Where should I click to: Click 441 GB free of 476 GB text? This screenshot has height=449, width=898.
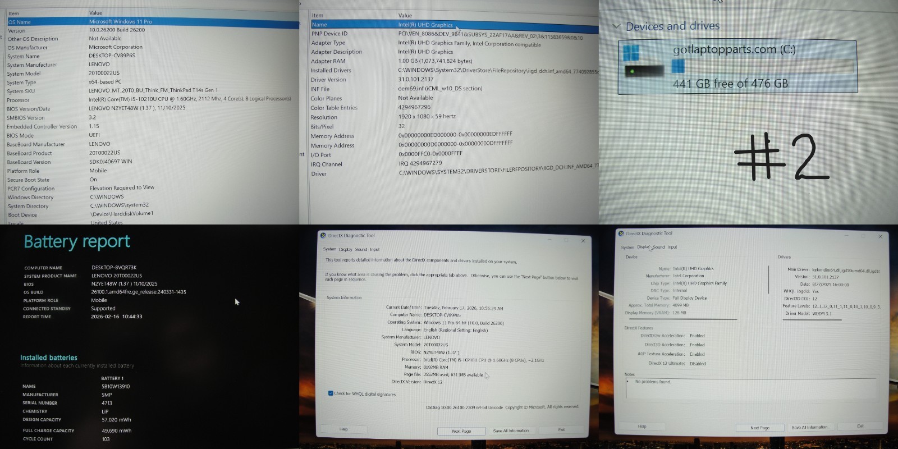coord(731,84)
